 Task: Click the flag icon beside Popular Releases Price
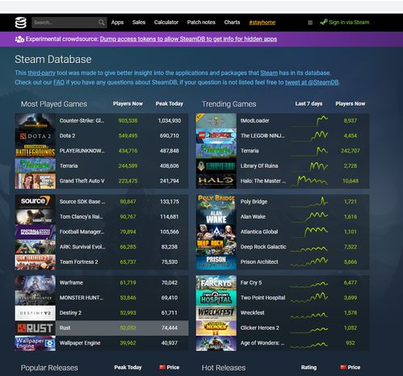pos(162,367)
